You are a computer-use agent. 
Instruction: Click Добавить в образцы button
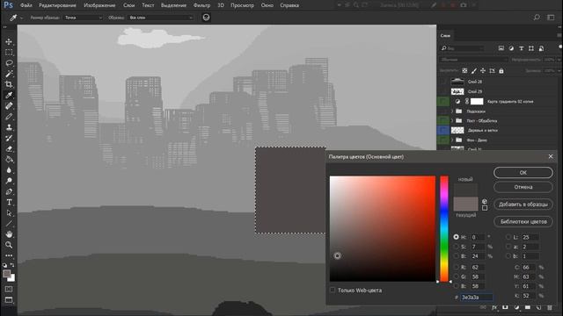523,205
